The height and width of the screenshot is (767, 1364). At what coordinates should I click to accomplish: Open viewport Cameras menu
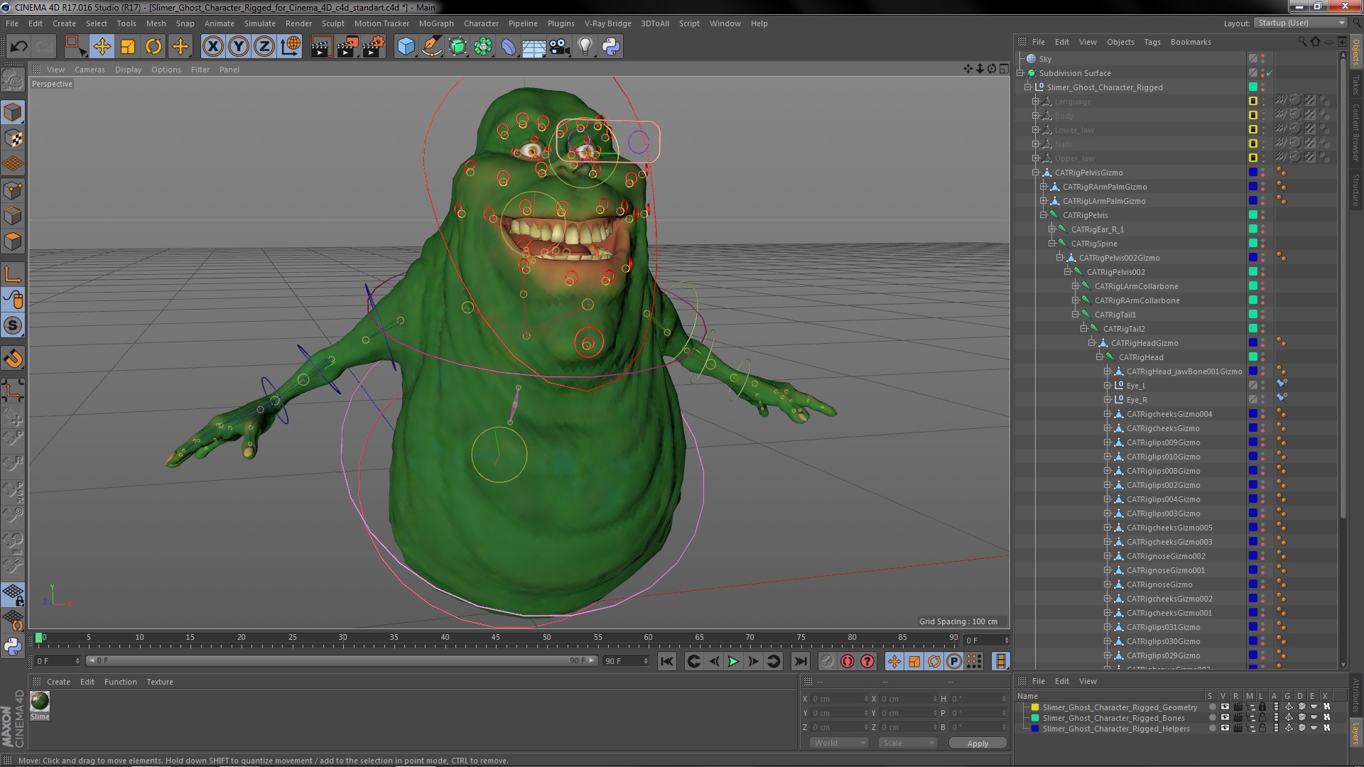(90, 70)
